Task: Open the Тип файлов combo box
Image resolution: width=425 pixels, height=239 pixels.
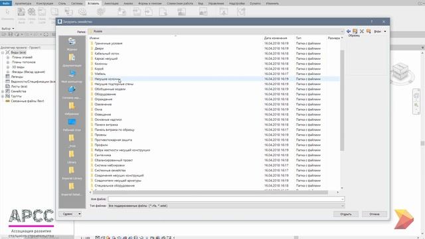Action: [226, 206]
